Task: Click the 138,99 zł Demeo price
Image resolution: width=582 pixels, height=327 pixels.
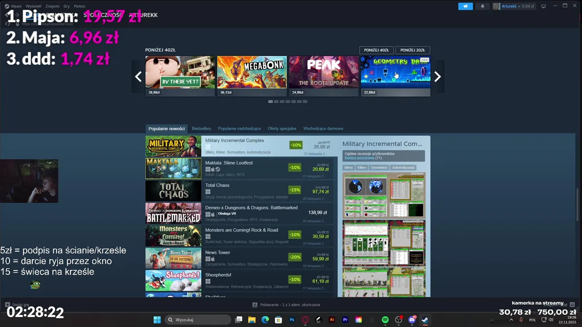Action: [317, 213]
